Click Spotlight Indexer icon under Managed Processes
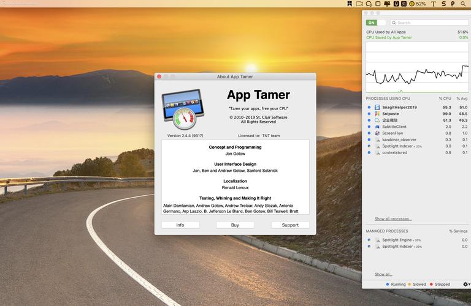The width and height of the screenshot is (471, 306). 378,247
